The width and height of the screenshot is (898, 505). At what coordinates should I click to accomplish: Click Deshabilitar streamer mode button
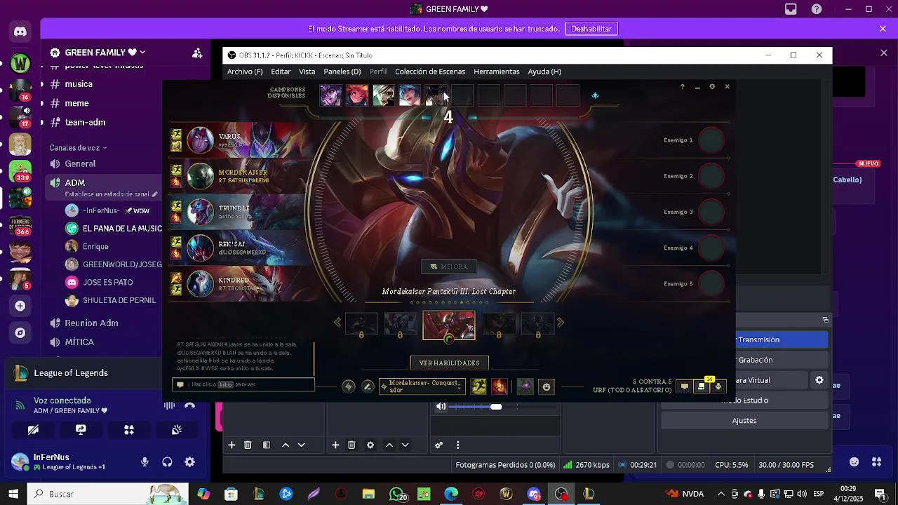click(591, 29)
